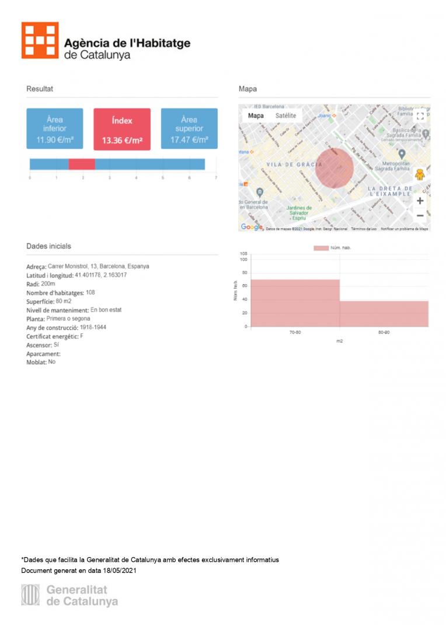Click the Joanic metro station marker
This screenshot has height=630, width=446.
[334, 116]
